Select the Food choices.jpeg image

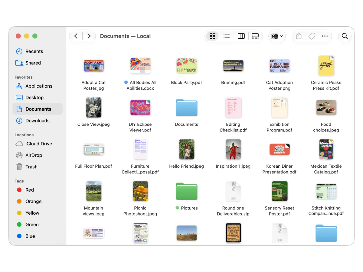pyautogui.click(x=326, y=108)
